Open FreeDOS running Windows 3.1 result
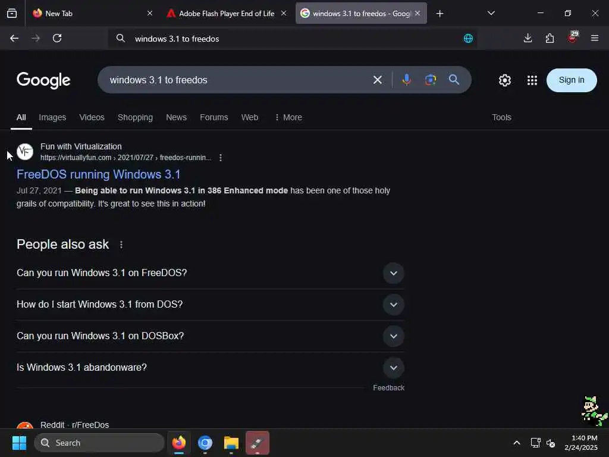 [x=98, y=174]
